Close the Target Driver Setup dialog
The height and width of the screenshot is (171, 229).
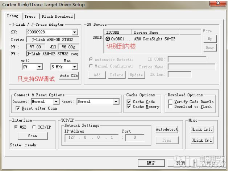[218, 3]
